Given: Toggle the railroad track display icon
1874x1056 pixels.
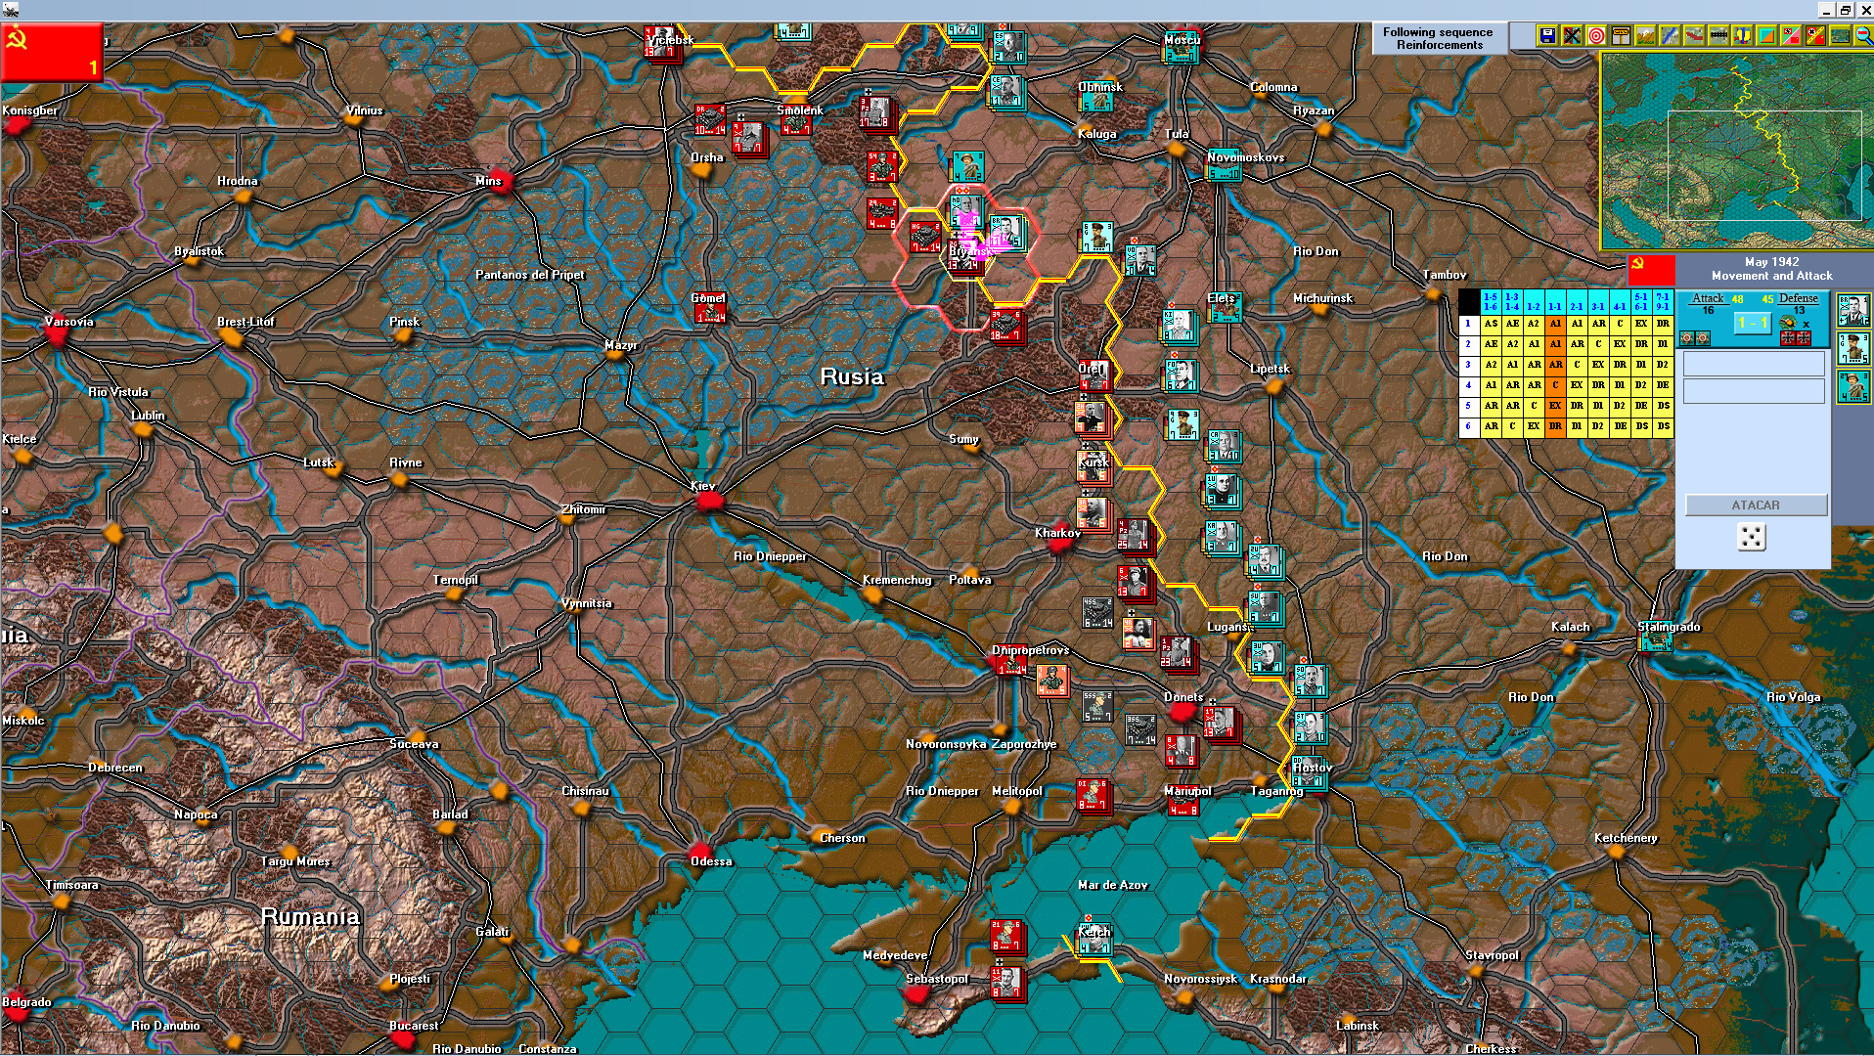Looking at the screenshot, I should 1718,36.
